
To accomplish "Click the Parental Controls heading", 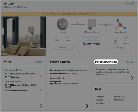I will tap(106, 62).
